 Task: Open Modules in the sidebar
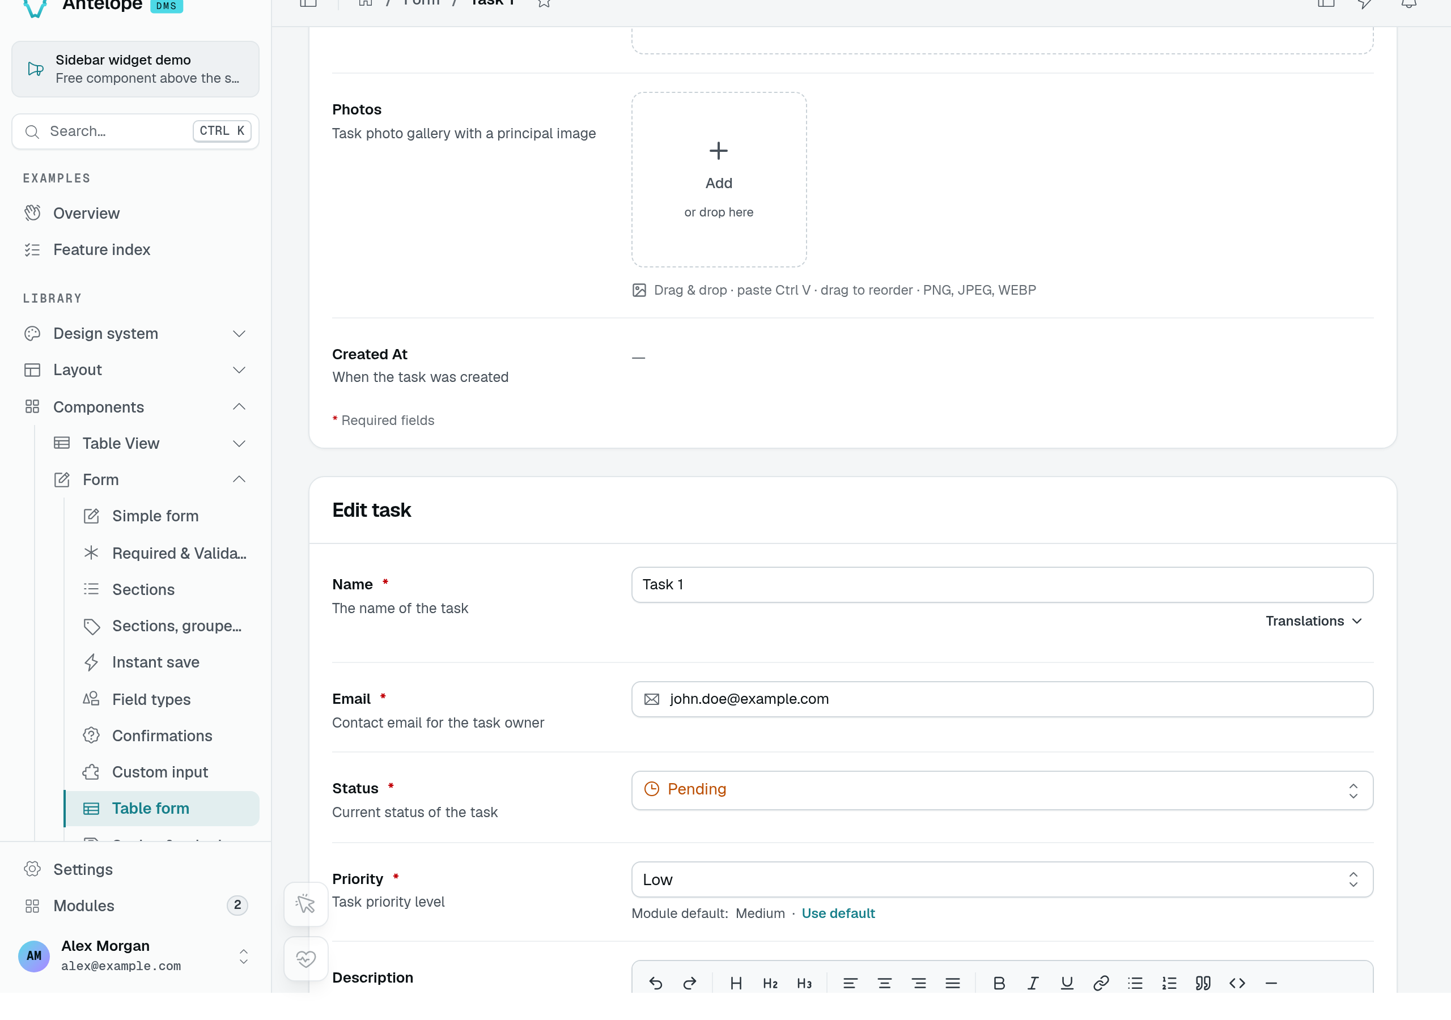(135, 906)
